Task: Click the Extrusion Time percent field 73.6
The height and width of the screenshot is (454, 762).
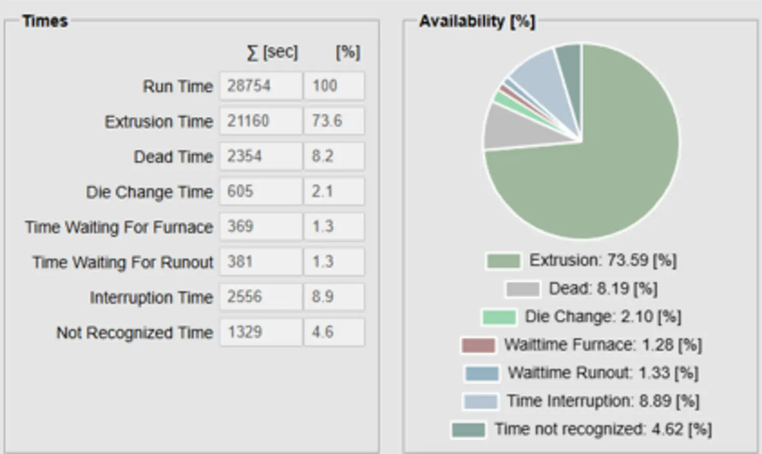Action: (334, 121)
